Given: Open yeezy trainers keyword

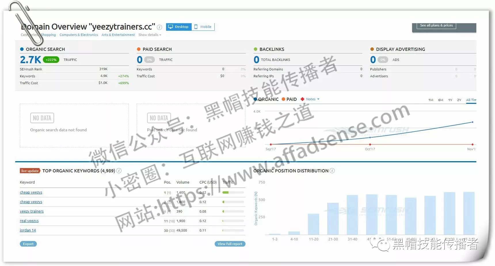Looking at the screenshot, I should (x=32, y=211).
